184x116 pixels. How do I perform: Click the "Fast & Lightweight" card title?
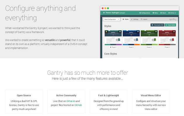[x=109, y=96]
